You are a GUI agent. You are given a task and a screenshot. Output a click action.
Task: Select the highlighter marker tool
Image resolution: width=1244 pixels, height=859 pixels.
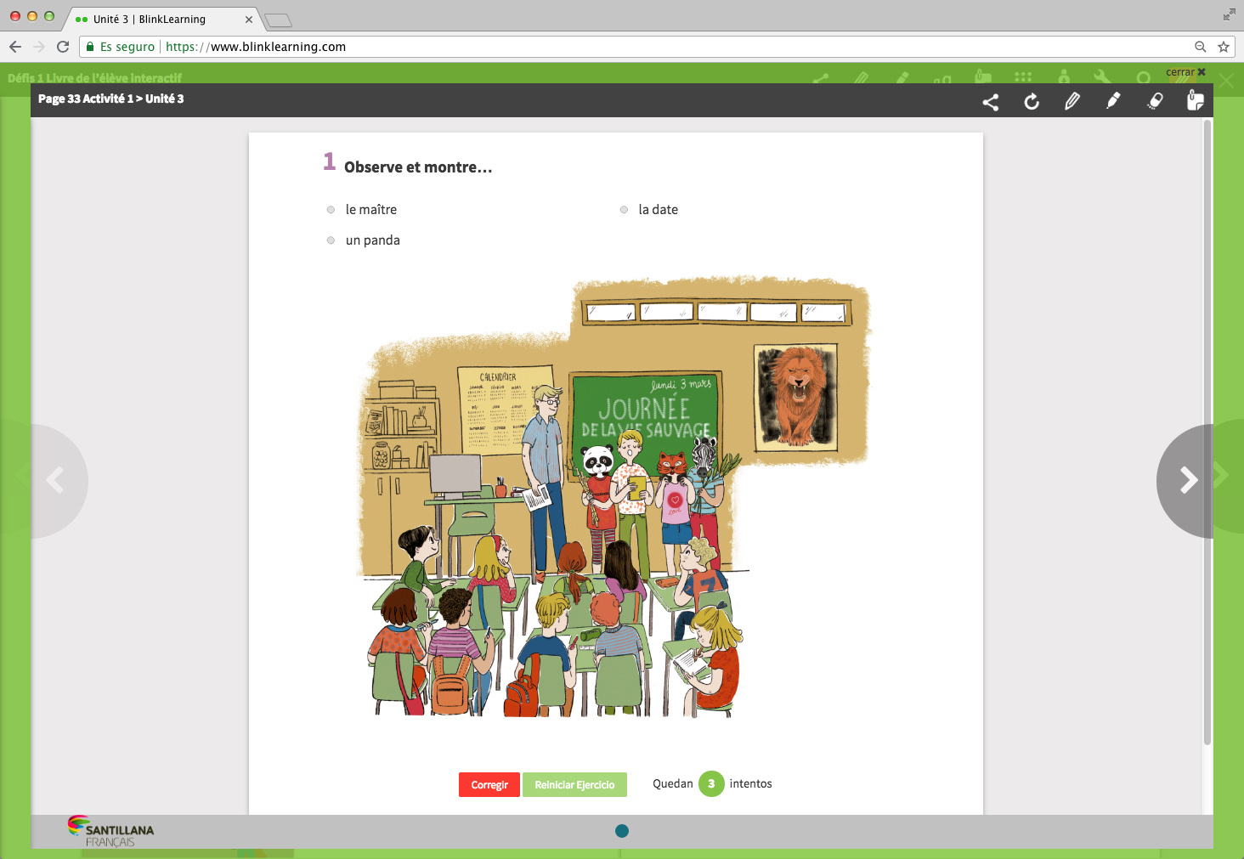coord(1113,101)
